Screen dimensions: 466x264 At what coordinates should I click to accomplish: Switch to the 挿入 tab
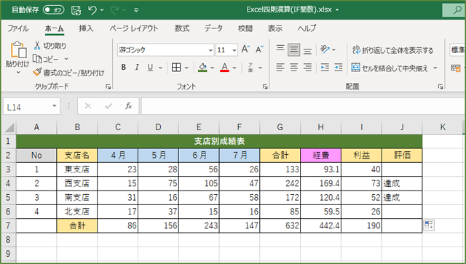pyautogui.click(x=86, y=28)
